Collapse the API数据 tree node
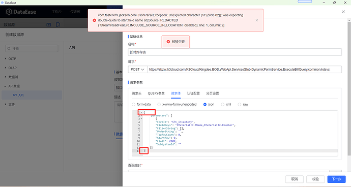The height and width of the screenshot is (187, 351). (x=6, y=86)
